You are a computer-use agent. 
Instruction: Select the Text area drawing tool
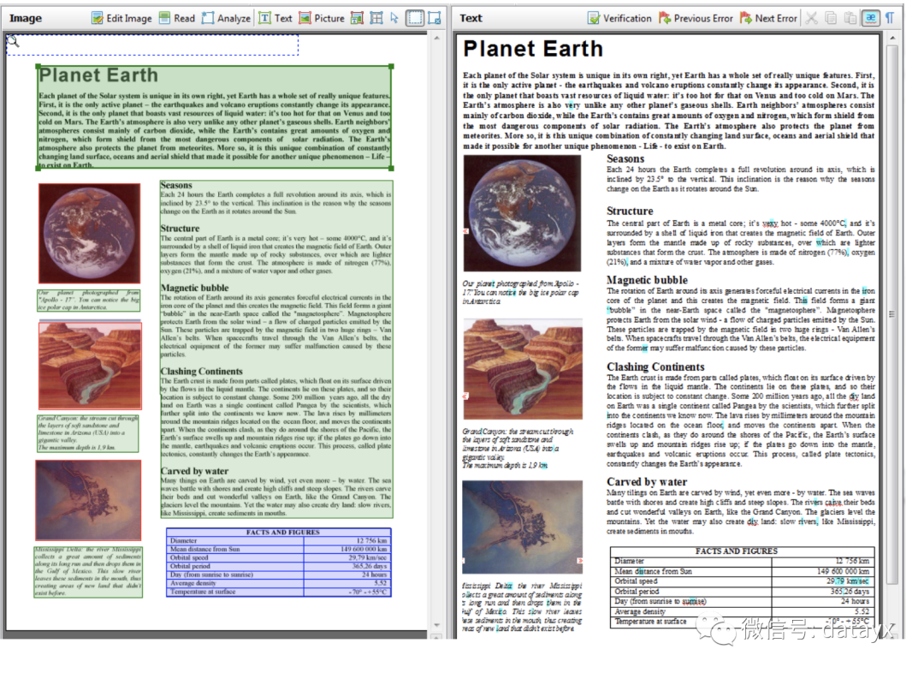[275, 18]
